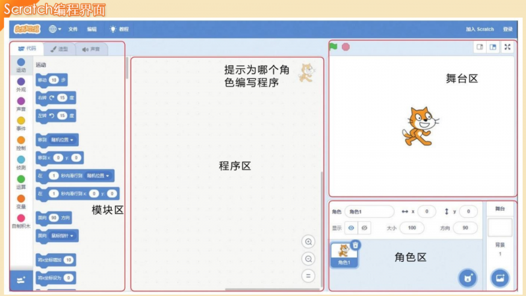Switch to large stage layout
The height and width of the screenshot is (296, 526).
(492, 47)
